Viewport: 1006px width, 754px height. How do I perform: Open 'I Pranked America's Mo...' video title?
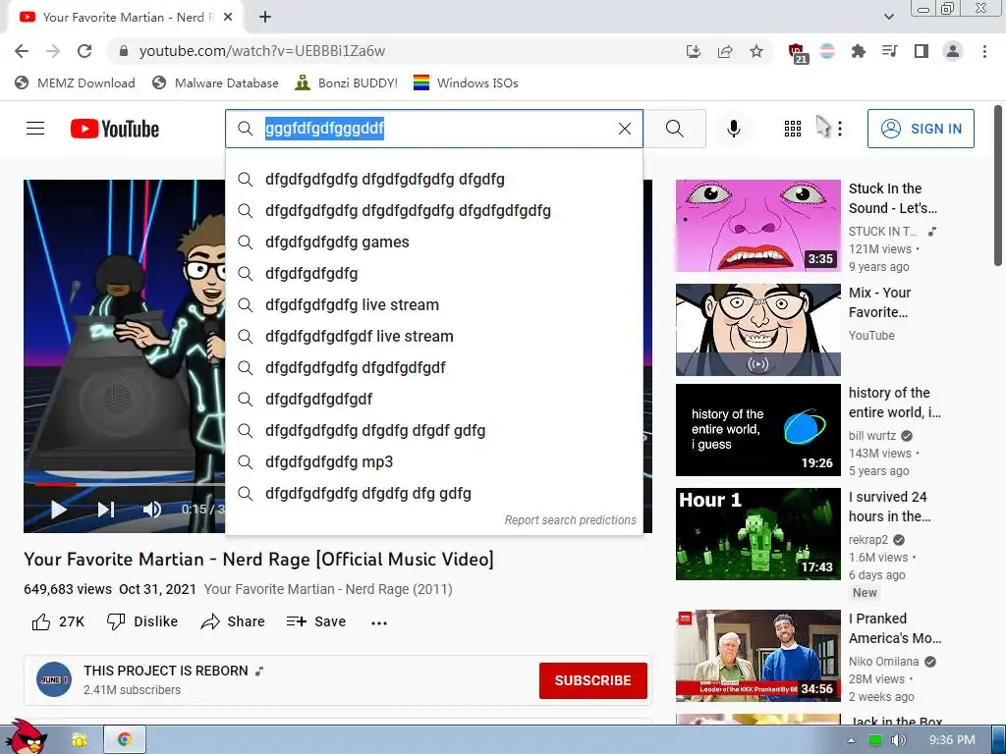pyautogui.click(x=895, y=628)
